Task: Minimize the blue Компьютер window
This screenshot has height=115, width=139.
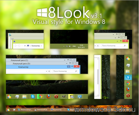Action: click(69, 66)
